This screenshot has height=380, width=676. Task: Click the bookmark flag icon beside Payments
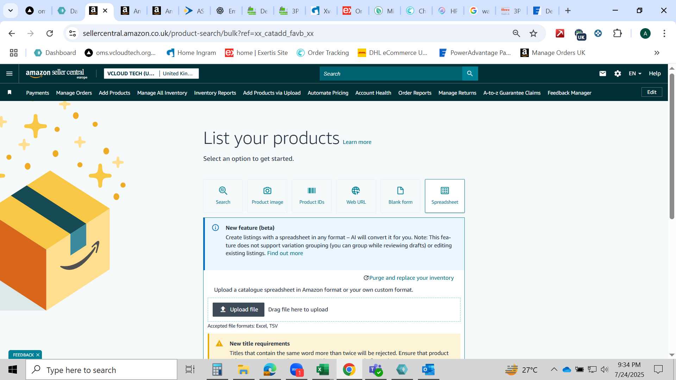10,93
